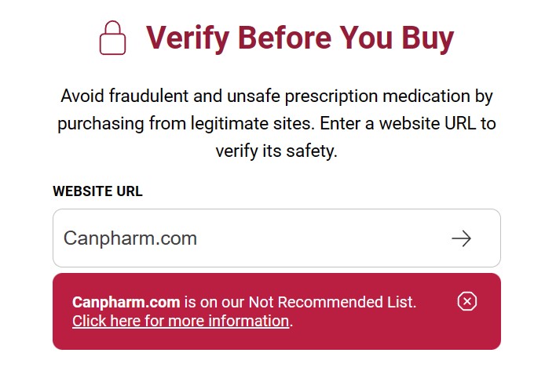556x371 pixels.
Task: Click the 'verify its safety.' text line
Action: pyautogui.click(x=276, y=151)
